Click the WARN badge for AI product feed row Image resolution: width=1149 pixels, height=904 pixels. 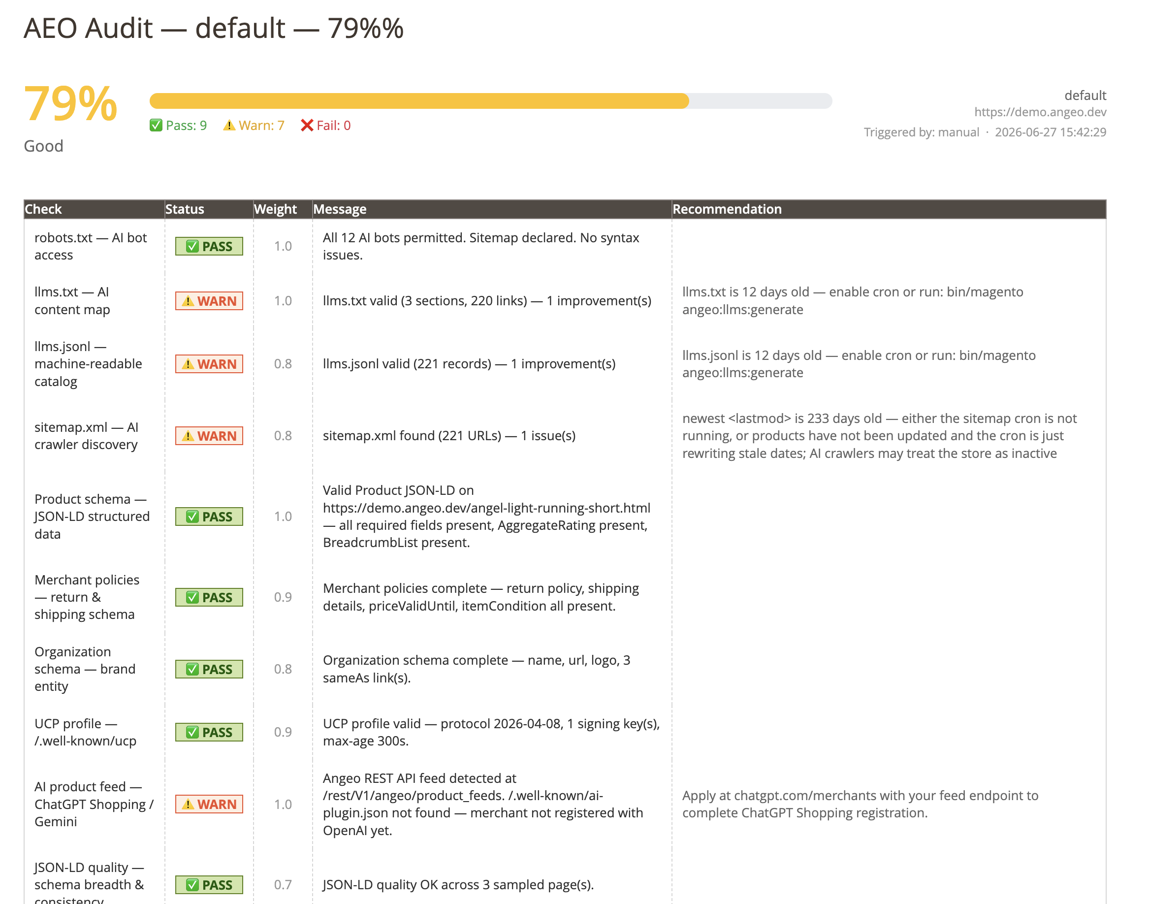click(209, 804)
